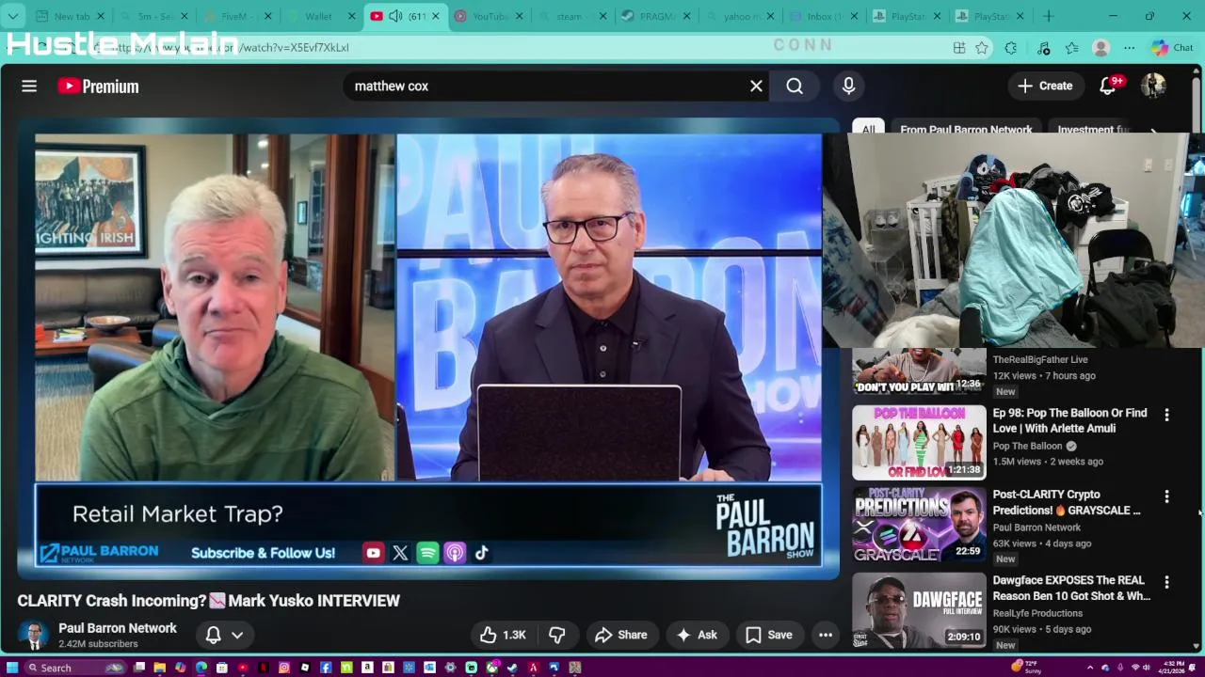Image resolution: width=1205 pixels, height=677 pixels.
Task: Start voice search with the microphone icon
Action: [x=848, y=87]
